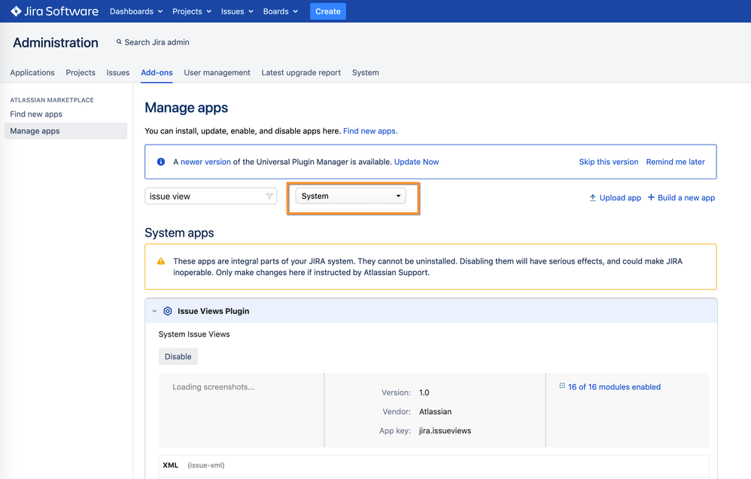Select Find new apps in sidebar
Screen dimensions: 751x479
[36, 114]
